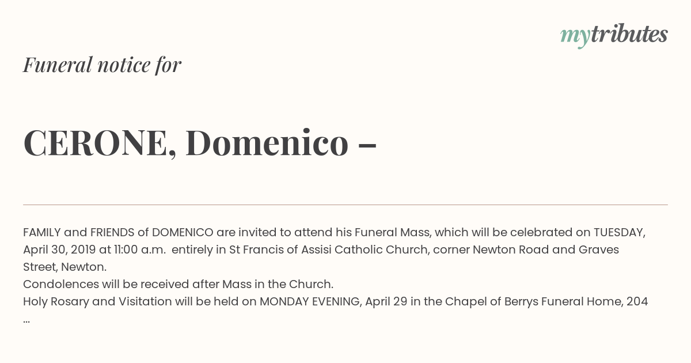The height and width of the screenshot is (363, 691).
Task: Click the mytributes logo
Action: [x=614, y=35]
